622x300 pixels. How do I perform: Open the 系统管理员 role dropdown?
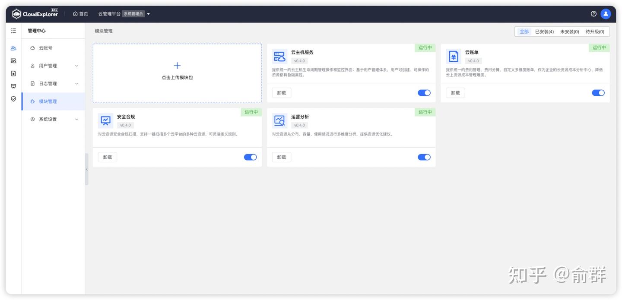point(136,14)
